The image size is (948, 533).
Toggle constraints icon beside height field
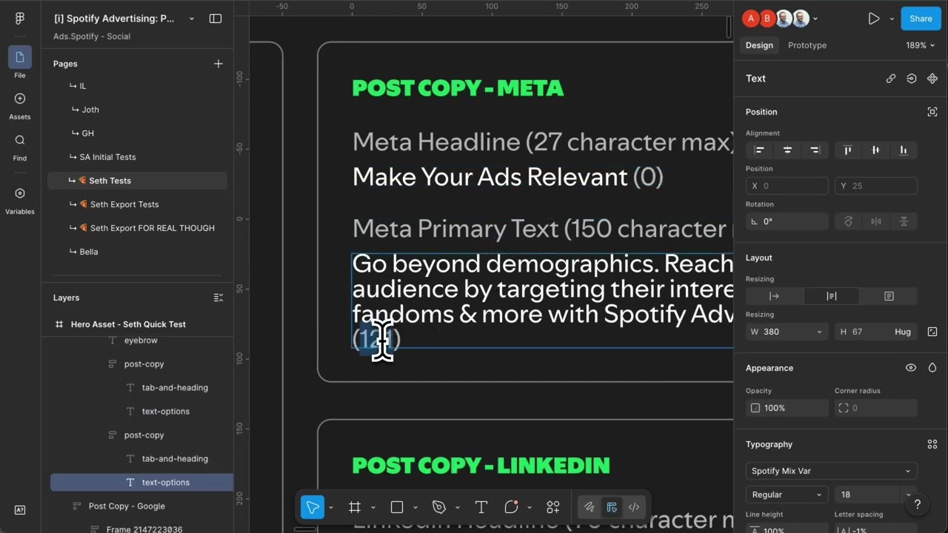coord(932,332)
